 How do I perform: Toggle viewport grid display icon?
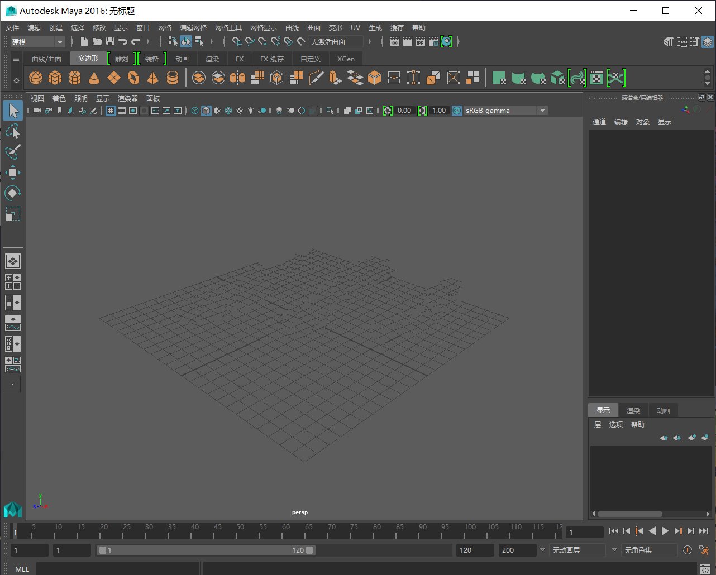[x=111, y=111]
